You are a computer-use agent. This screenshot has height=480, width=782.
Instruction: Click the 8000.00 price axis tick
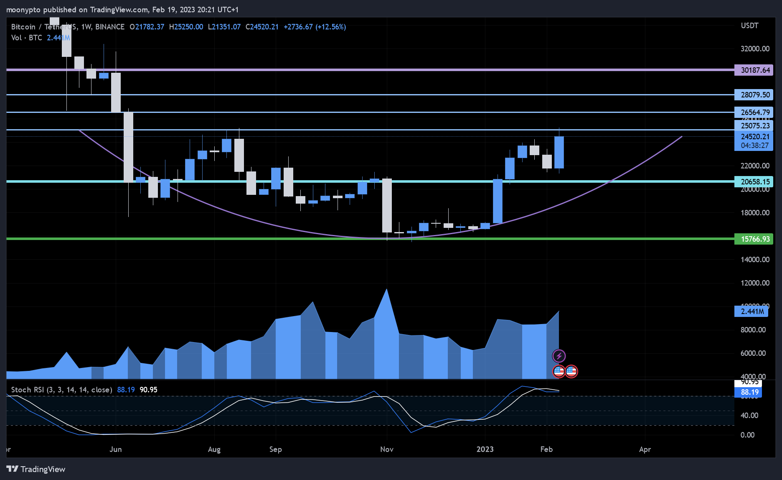point(753,329)
